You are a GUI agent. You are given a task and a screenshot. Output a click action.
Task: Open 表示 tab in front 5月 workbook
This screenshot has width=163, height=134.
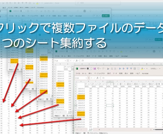coord(126,73)
